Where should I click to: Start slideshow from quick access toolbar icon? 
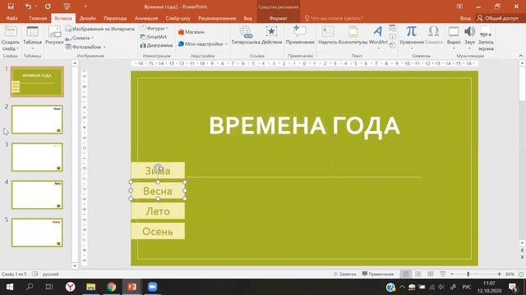[x=67, y=7]
